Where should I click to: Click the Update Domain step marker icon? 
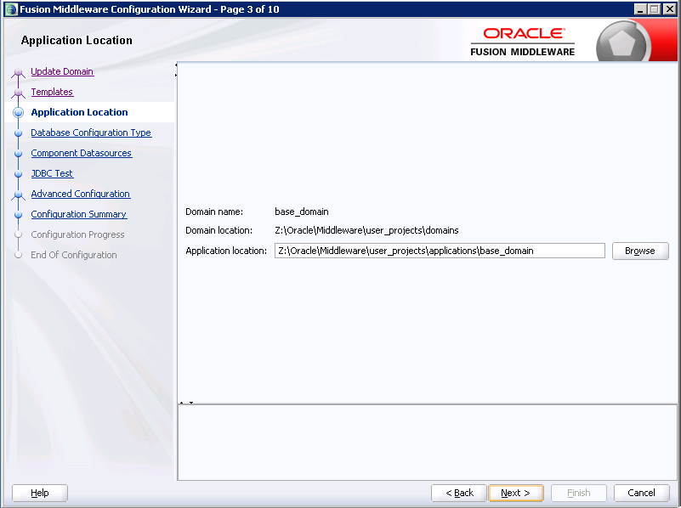tap(18, 72)
